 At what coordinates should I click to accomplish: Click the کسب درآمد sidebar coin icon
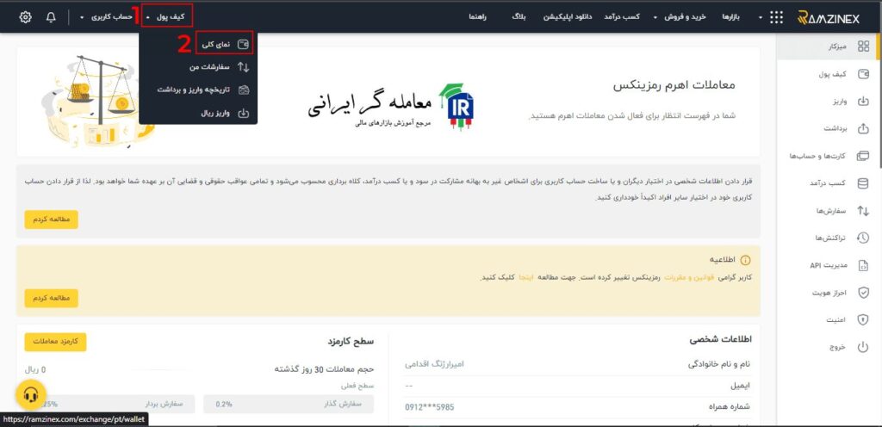(x=863, y=183)
